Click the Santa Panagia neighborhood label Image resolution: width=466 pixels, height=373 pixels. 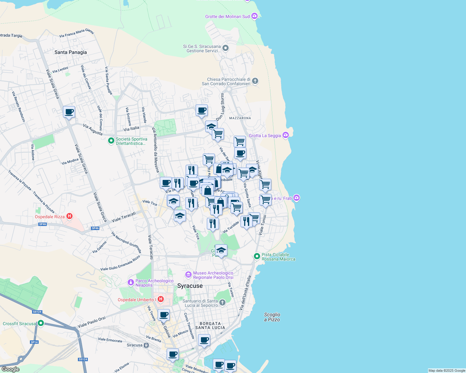[71, 52]
